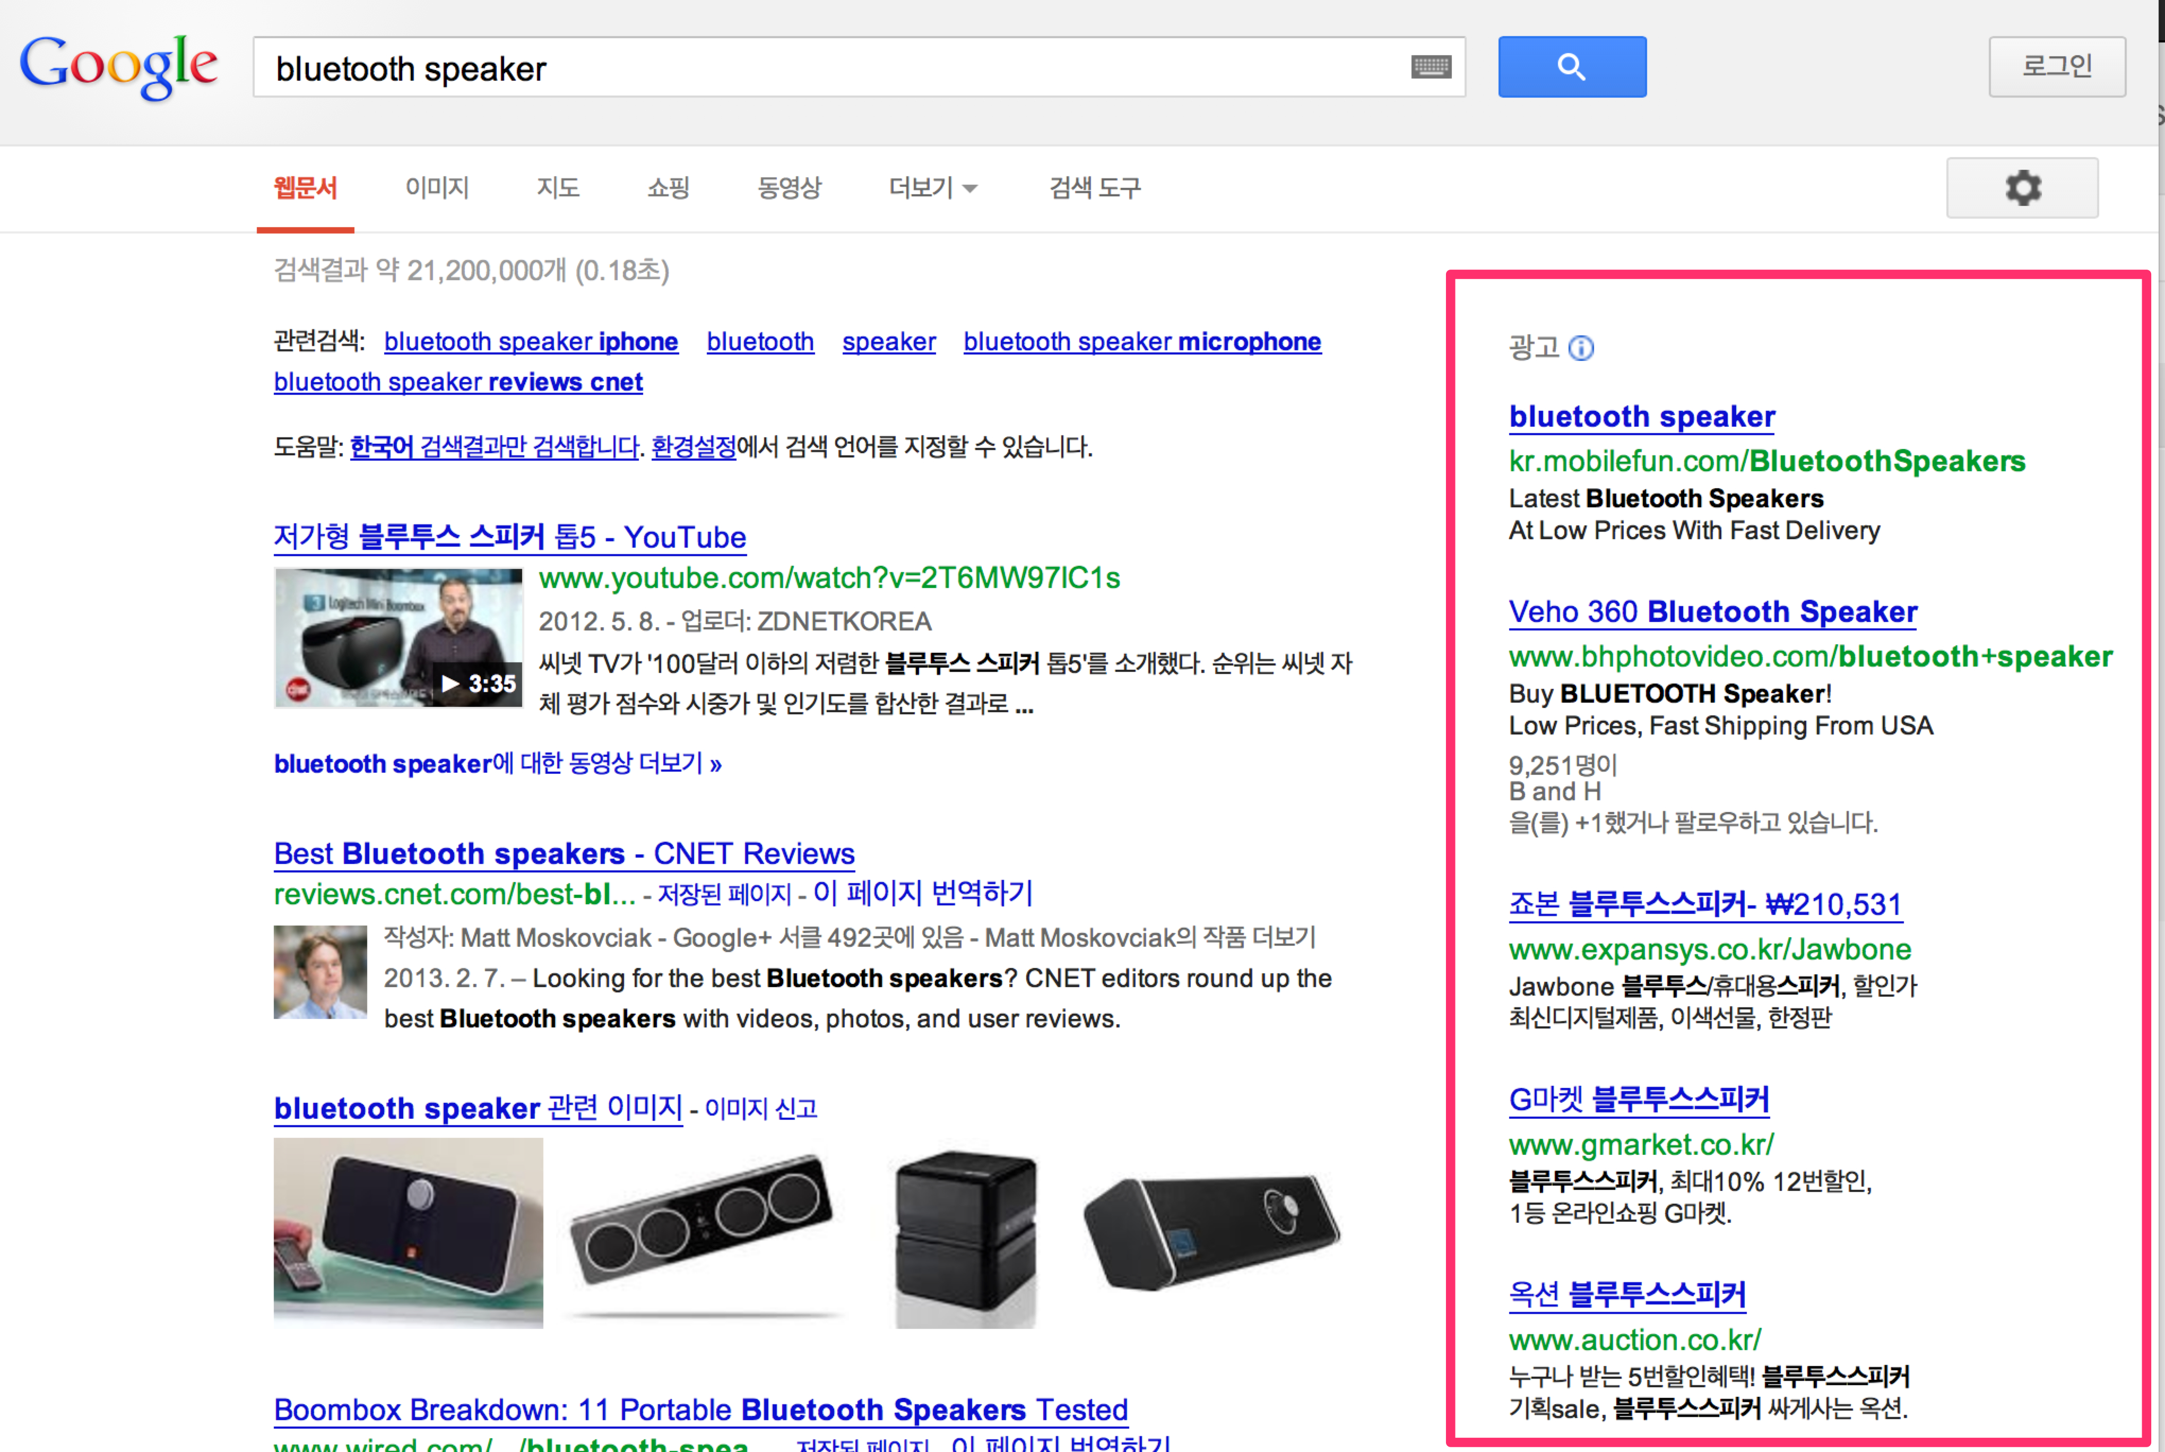Switch to the 이미지 tab
2165x1452 pixels.
pyautogui.click(x=437, y=188)
